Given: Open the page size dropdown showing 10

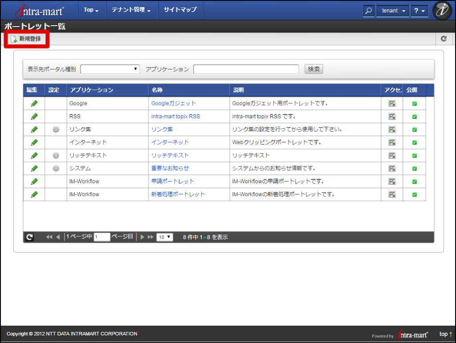Looking at the screenshot, I should [164, 237].
